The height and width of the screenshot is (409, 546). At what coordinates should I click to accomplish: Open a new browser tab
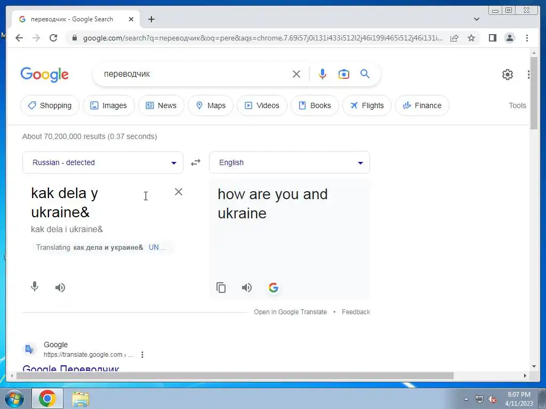[x=151, y=19]
